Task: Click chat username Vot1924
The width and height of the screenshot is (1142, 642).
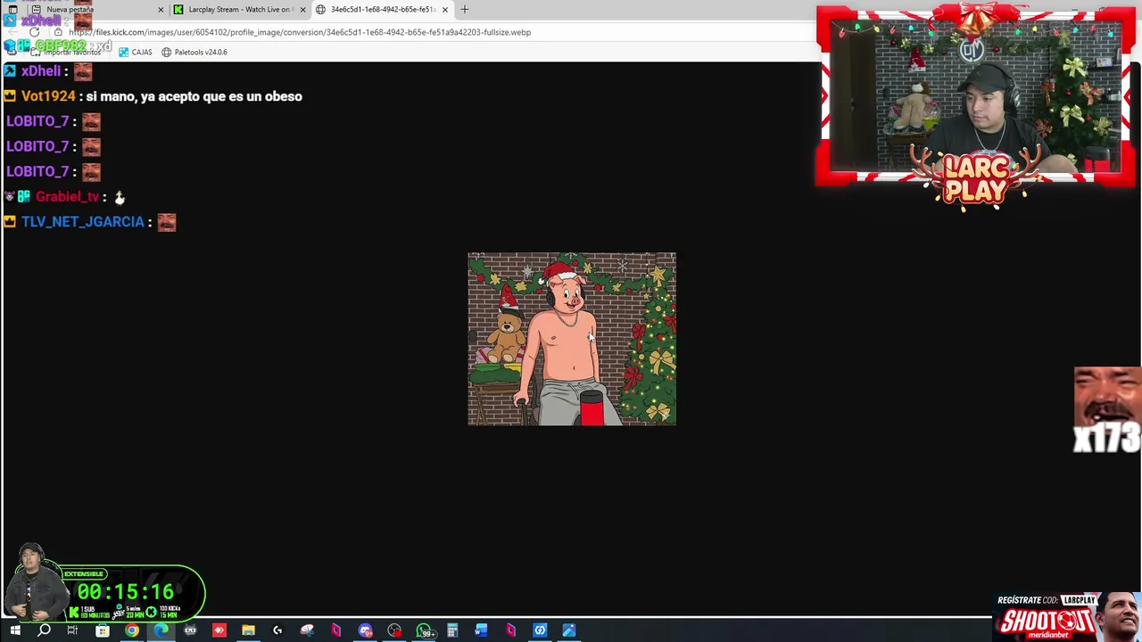Action: point(48,96)
